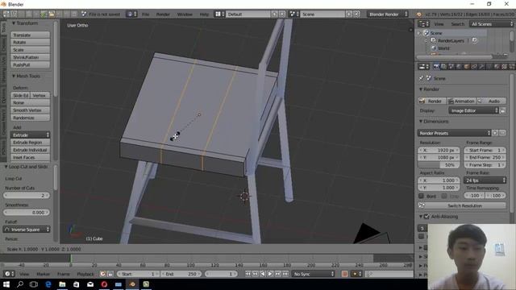Viewport: 516px width, 290px height.
Task: Open the Help menu
Action: (204, 14)
